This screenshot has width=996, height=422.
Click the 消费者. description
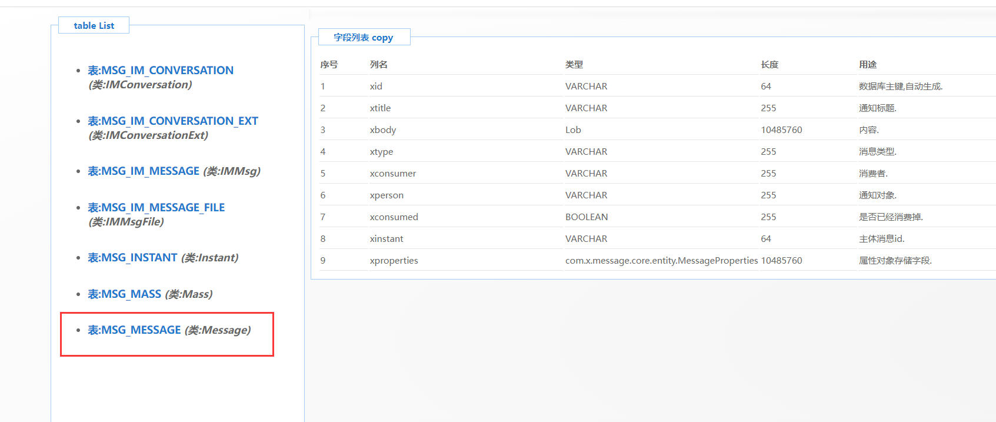point(874,174)
